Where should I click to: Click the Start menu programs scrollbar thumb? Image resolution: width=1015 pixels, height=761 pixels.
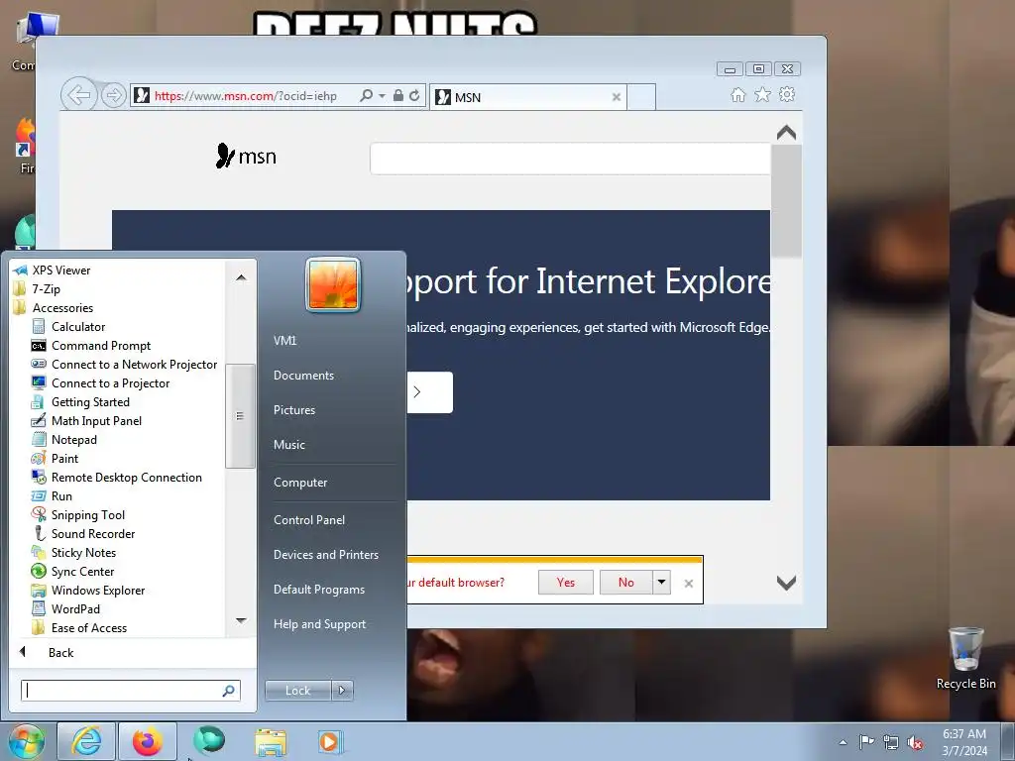[240, 415]
